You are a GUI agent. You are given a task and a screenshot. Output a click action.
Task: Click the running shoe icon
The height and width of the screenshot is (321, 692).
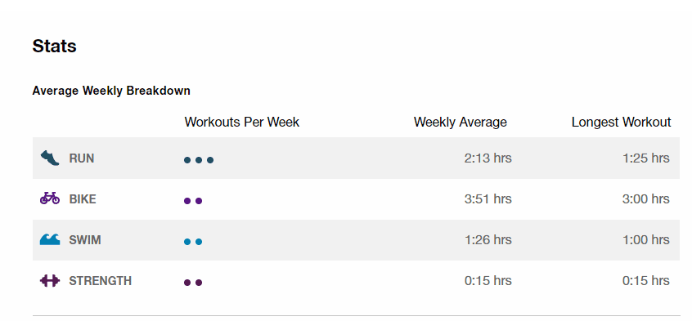pos(50,158)
